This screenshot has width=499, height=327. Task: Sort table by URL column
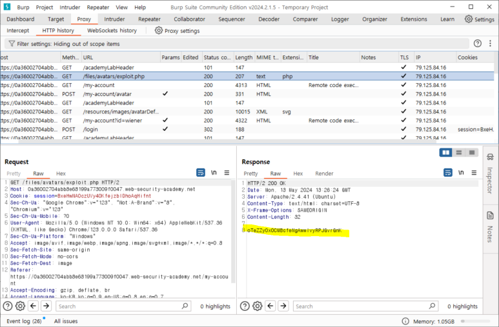click(121, 57)
